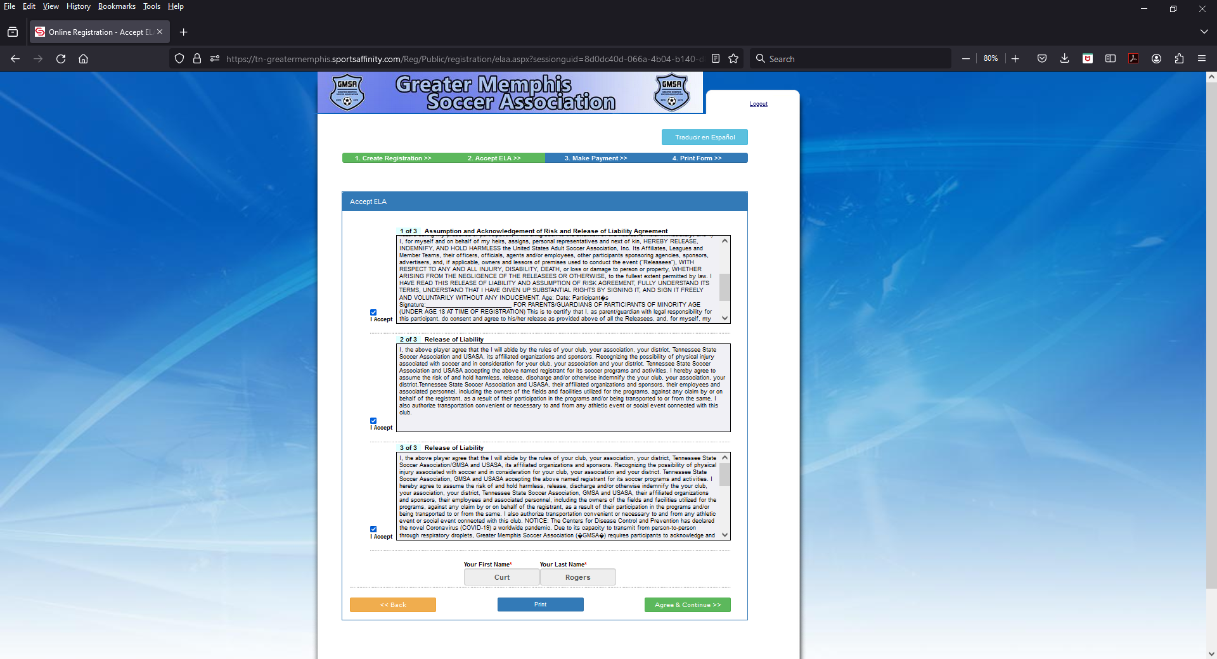Open the hamburger application menu
The height and width of the screenshot is (659, 1217).
point(1202,58)
